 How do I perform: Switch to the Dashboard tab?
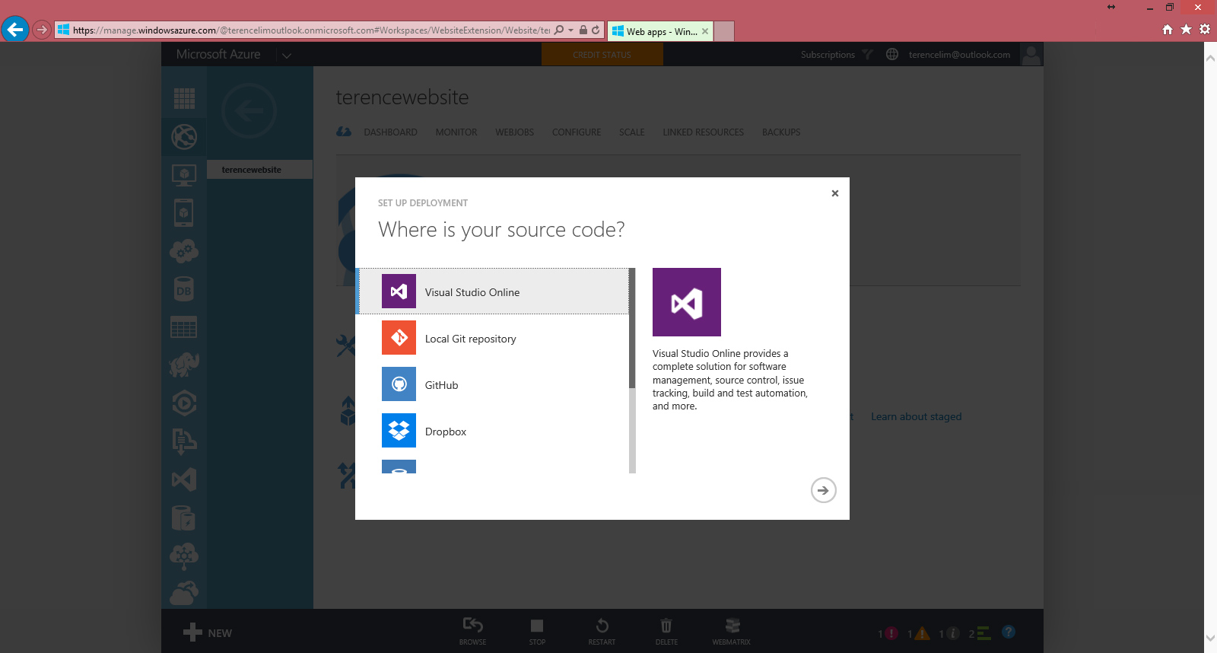(x=390, y=132)
